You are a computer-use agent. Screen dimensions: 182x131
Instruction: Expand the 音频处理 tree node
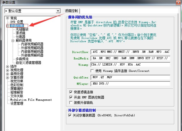7,74
